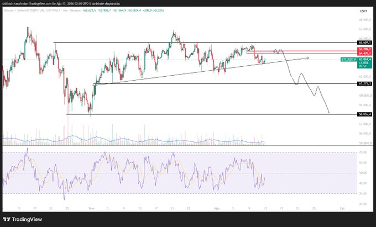Click the TradingView logo
376x227 pixels.
point(22,219)
